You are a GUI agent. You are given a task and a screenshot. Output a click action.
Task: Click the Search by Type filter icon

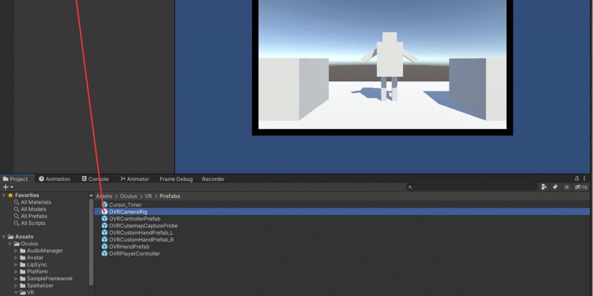point(544,187)
